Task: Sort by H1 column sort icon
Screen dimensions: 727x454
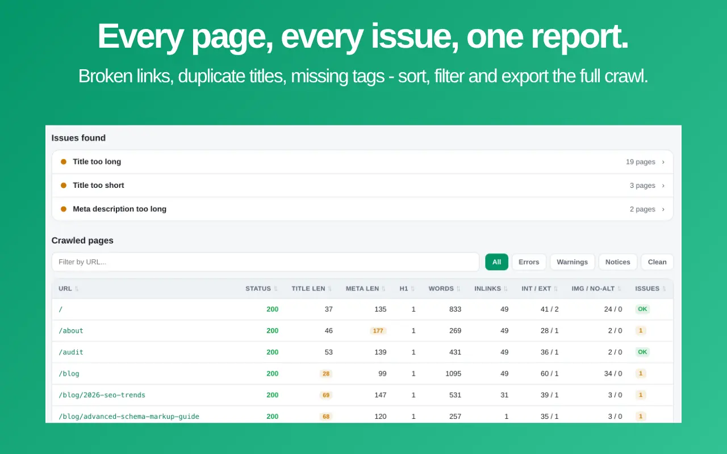Action: click(x=413, y=289)
